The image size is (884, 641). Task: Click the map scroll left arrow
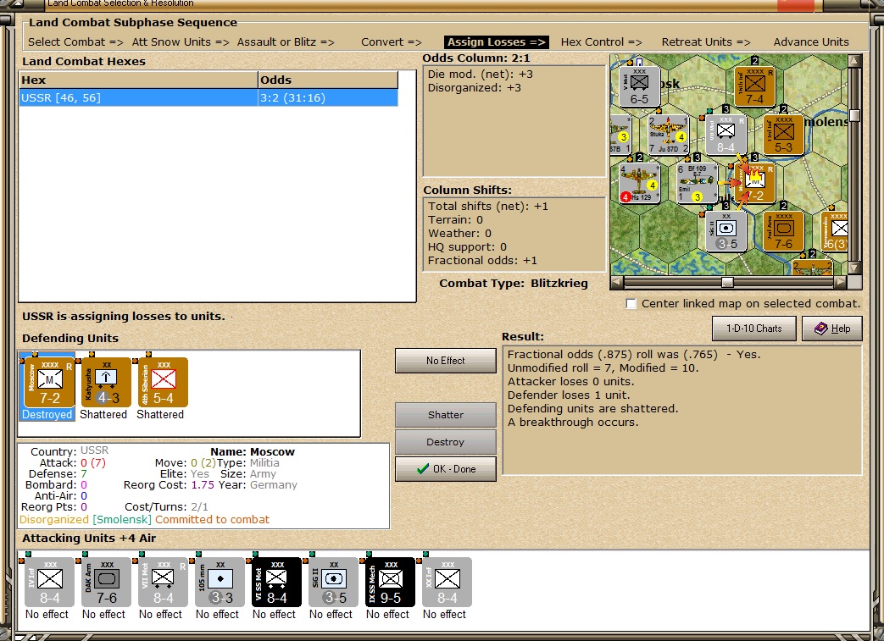(616, 282)
